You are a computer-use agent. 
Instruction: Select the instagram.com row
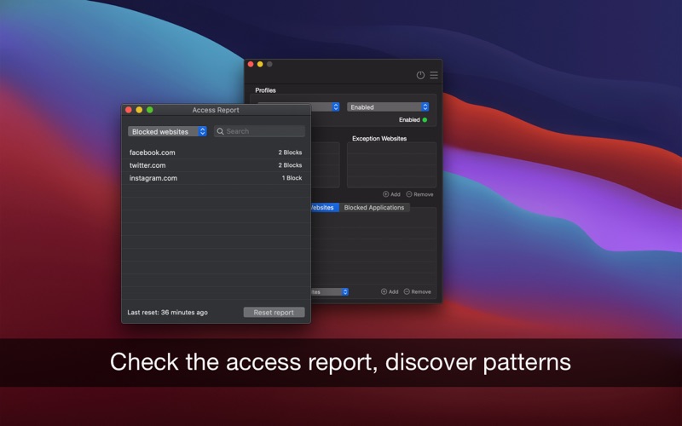tap(216, 178)
